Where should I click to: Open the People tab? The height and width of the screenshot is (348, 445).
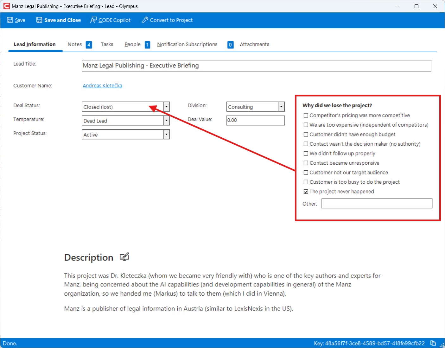[132, 44]
